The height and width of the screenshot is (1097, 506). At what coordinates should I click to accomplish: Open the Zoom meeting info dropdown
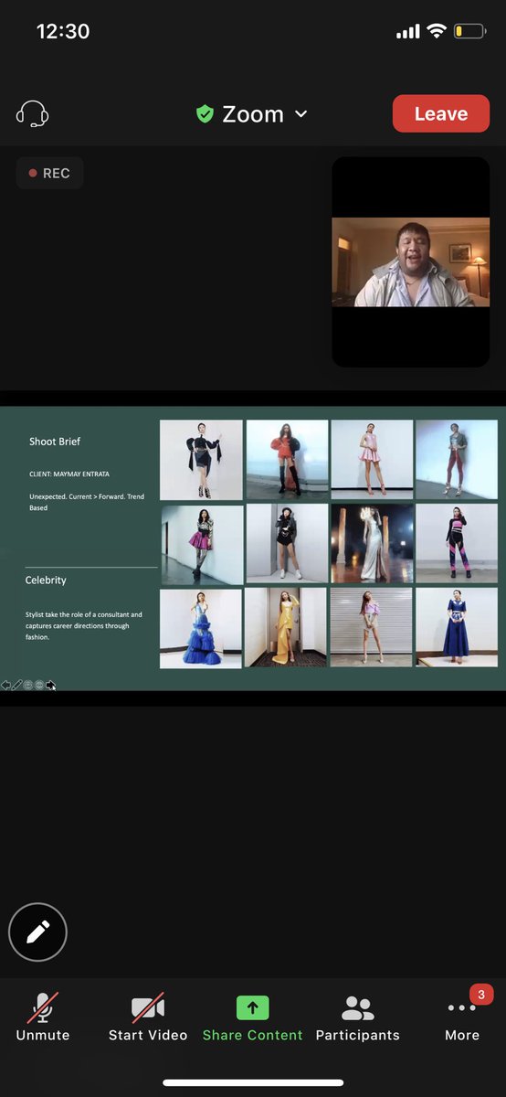(252, 114)
